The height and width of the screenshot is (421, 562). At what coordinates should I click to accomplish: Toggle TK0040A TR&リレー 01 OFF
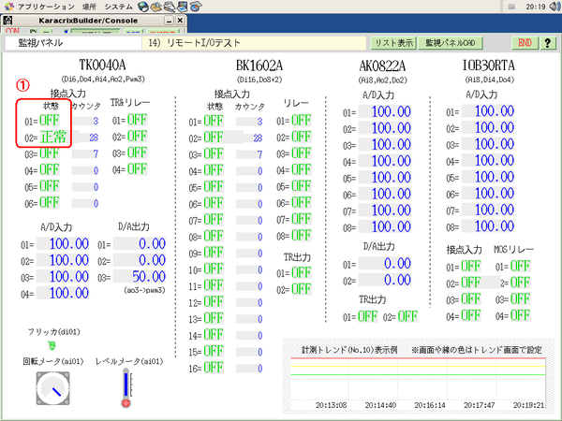click(x=138, y=120)
